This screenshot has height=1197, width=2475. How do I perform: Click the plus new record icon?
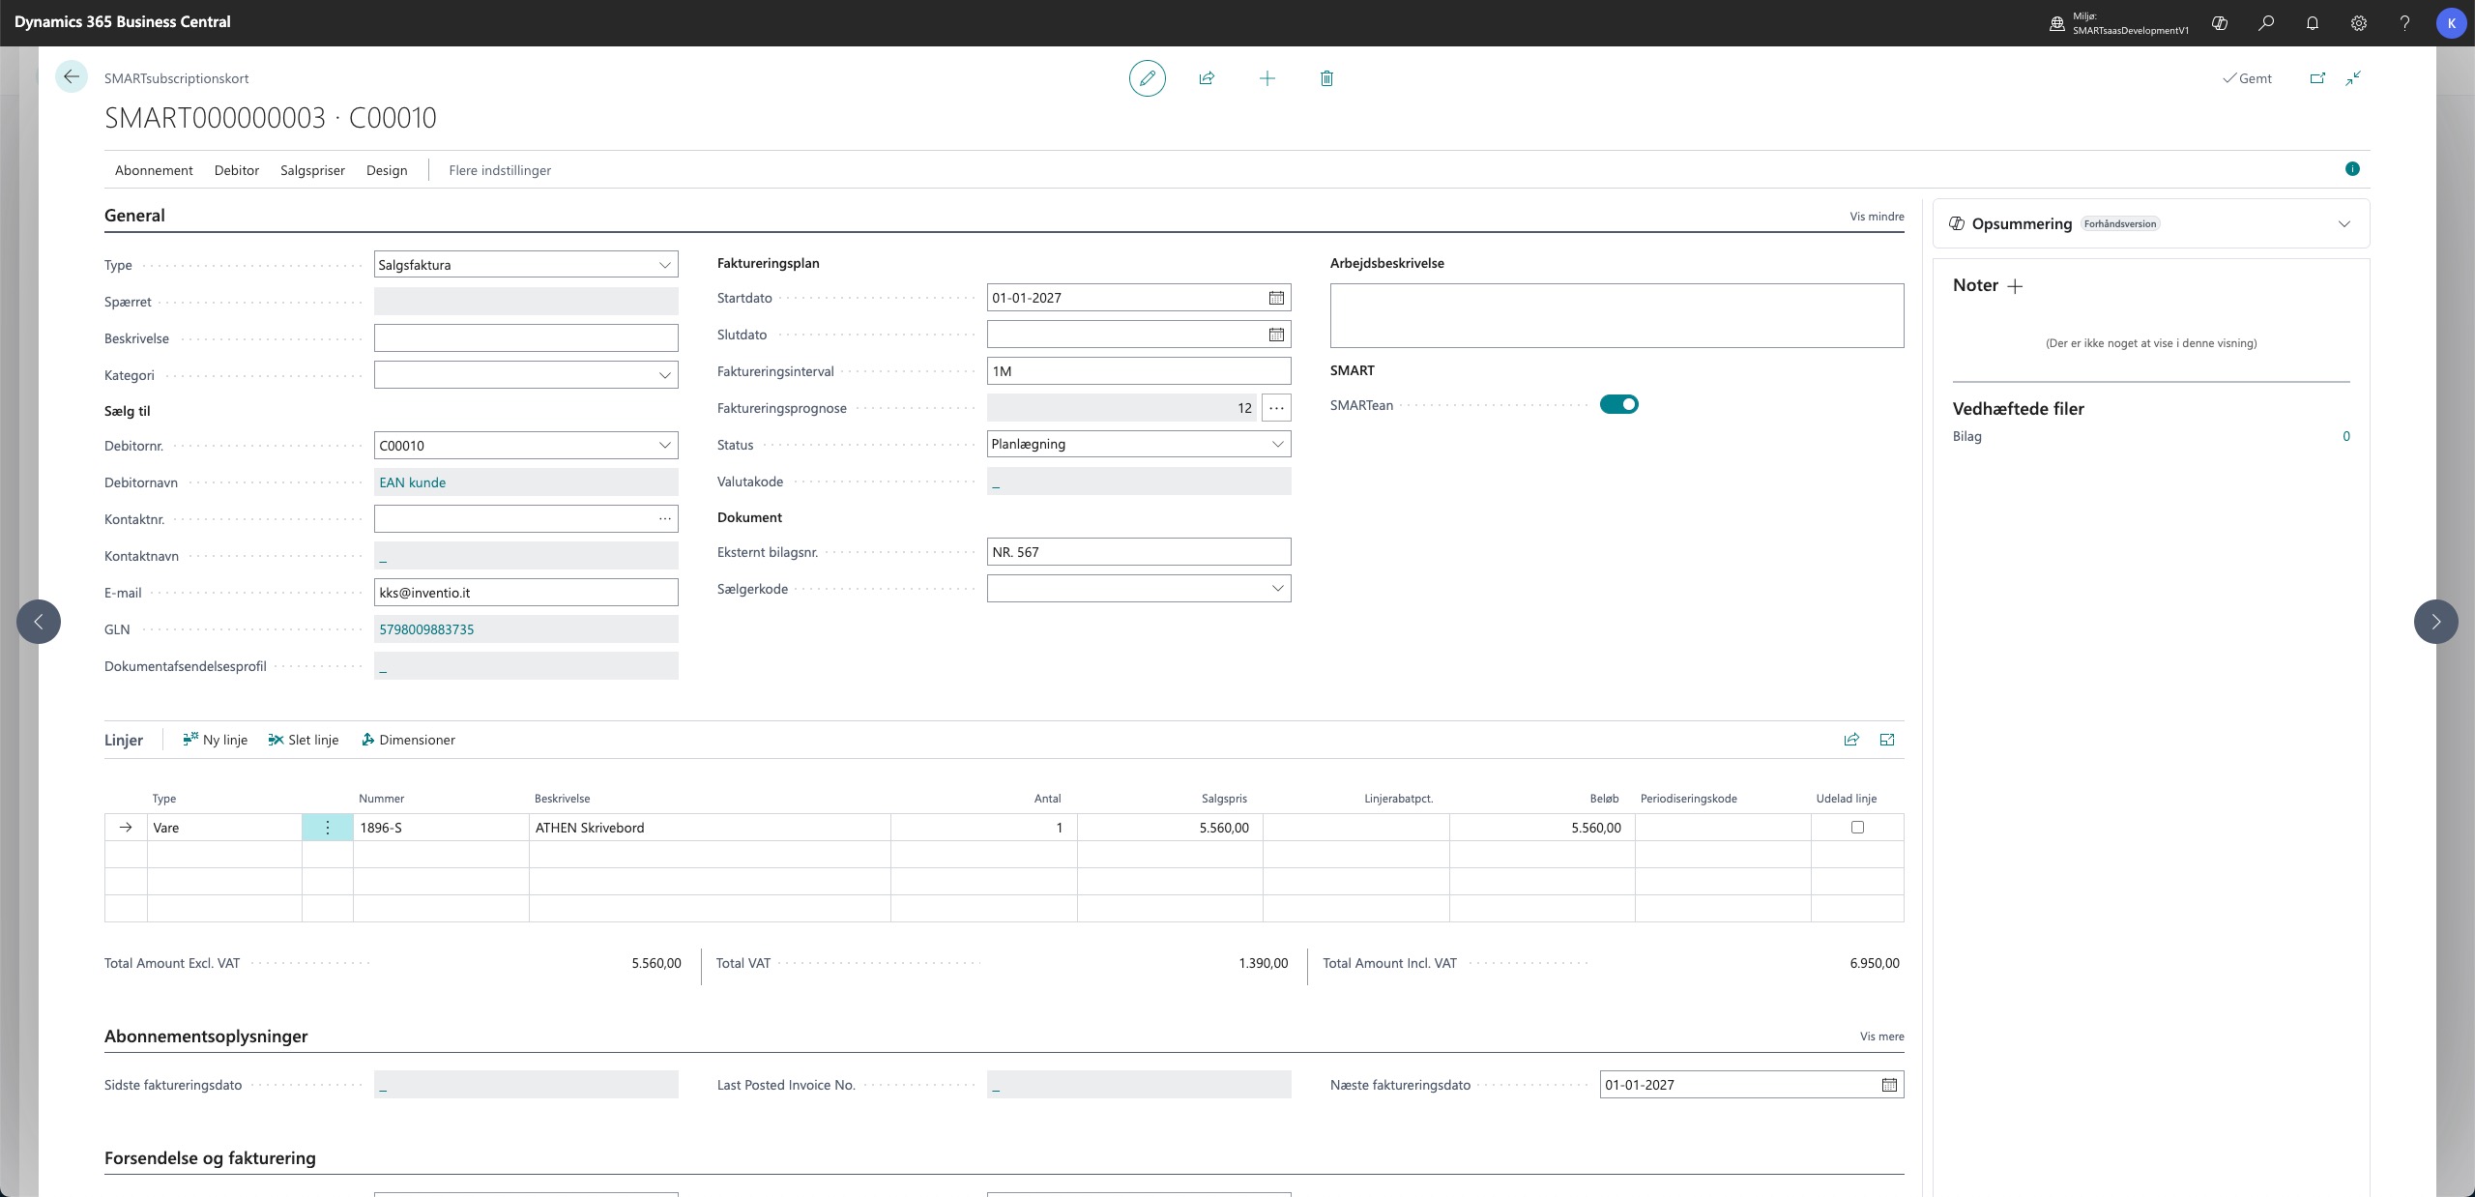(1267, 78)
